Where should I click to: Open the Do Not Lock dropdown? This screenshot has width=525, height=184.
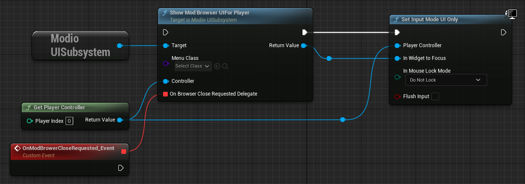[446, 80]
